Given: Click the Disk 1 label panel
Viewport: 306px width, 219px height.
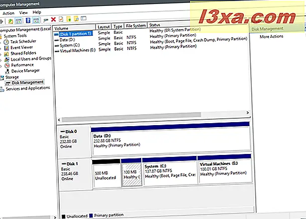Looking at the screenshot, I should [75, 174].
